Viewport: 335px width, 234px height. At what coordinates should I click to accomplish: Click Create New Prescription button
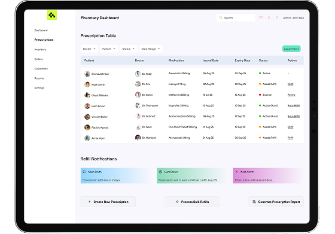[x=108, y=202]
